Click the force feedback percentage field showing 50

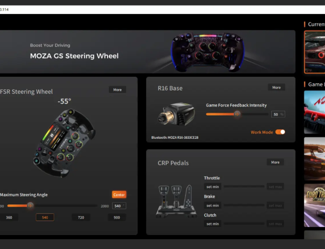click(278, 114)
